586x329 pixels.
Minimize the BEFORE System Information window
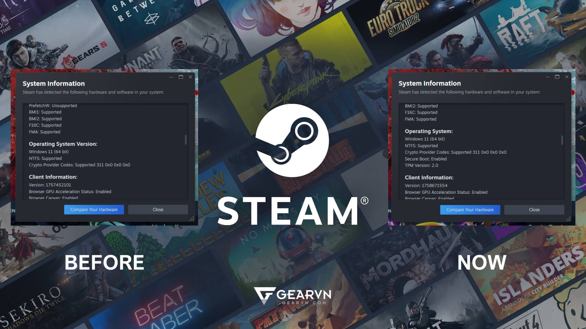coord(171,77)
